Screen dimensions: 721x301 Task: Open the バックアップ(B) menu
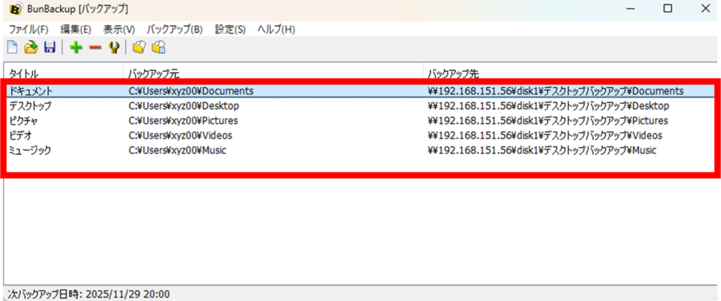point(175,30)
